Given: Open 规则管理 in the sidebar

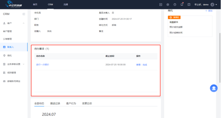Looking at the screenshot, I should (11, 73).
